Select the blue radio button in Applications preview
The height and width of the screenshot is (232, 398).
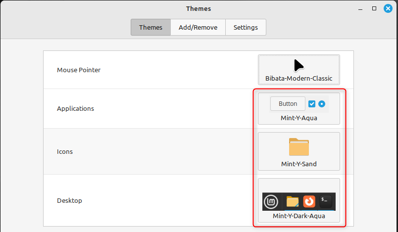(x=322, y=104)
